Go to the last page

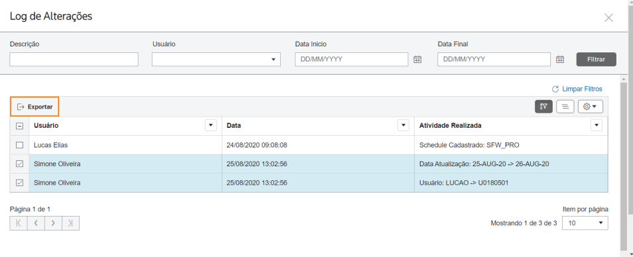(x=70, y=223)
